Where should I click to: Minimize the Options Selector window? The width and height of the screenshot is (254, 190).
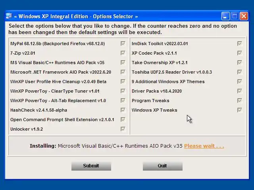coord(225,16)
